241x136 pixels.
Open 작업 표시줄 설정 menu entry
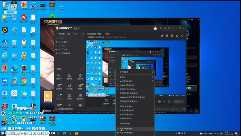135,133
